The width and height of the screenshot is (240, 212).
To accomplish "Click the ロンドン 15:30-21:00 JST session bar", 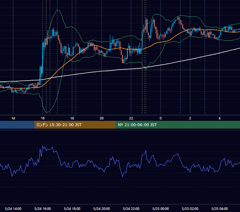I will [x=75, y=125].
